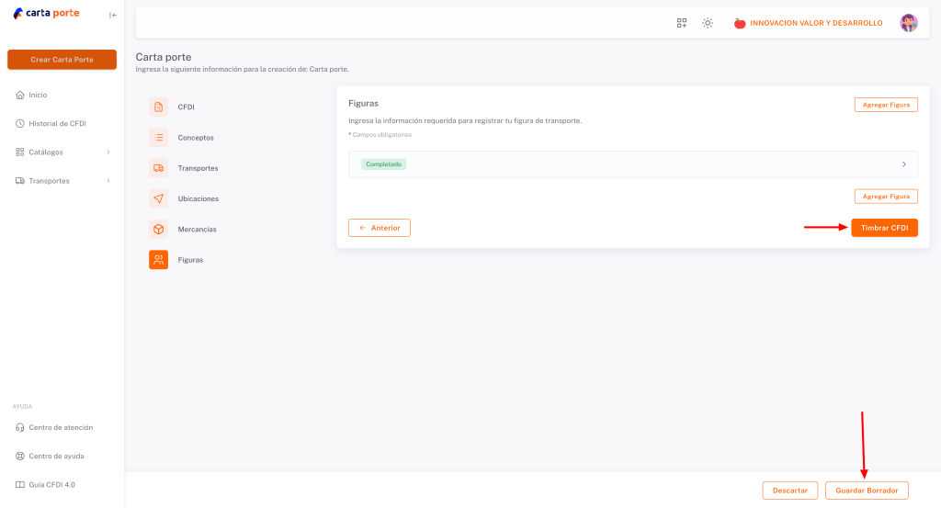
Task: Click the Agregar Figura button below the Completado row
Action: (x=886, y=196)
